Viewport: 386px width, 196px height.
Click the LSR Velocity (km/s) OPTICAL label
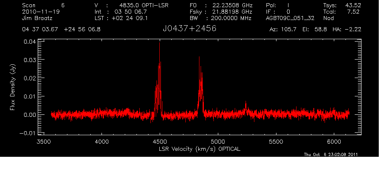click(x=200, y=149)
